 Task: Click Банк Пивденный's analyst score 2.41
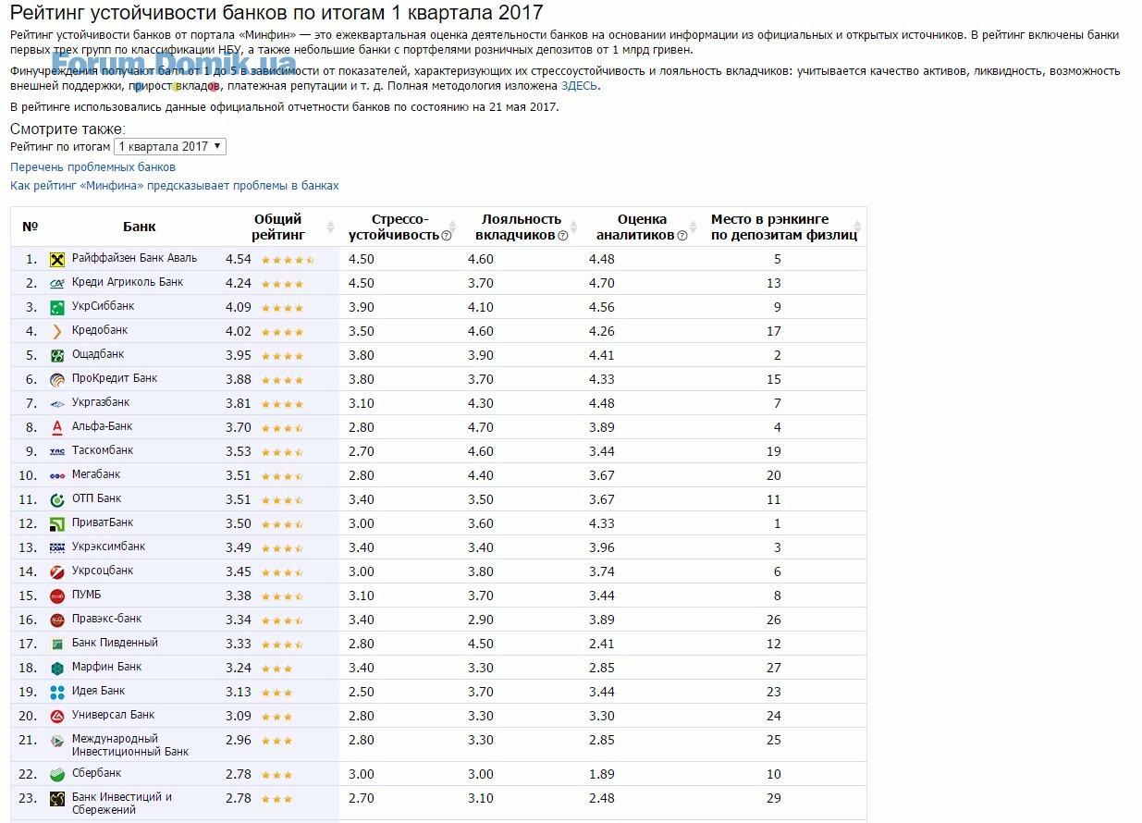click(x=602, y=644)
